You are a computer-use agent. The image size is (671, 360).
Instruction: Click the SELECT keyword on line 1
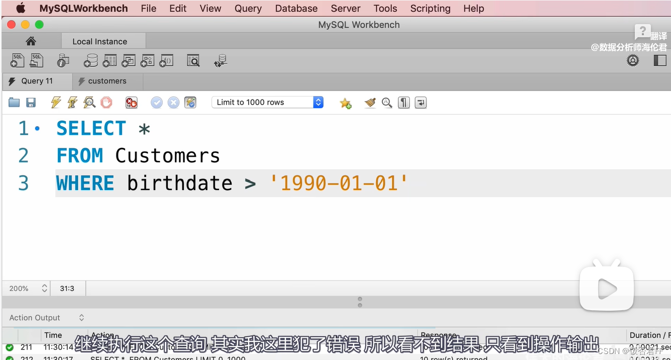click(91, 129)
